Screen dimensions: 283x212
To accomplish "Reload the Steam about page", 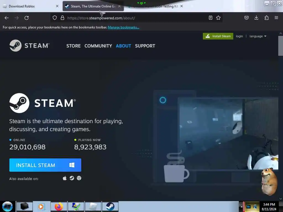I will (27, 18).
